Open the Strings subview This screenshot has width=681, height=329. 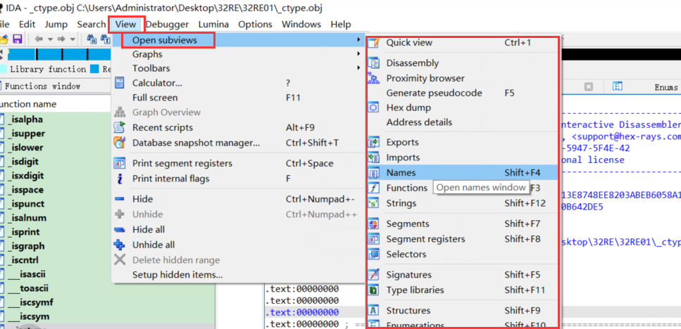[401, 203]
